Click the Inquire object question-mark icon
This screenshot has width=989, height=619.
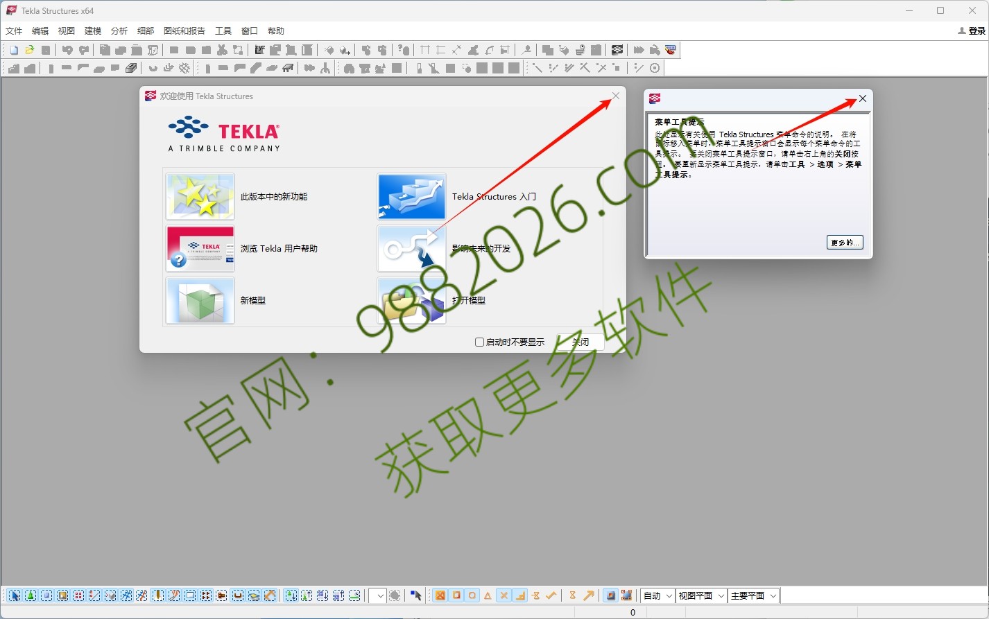[404, 50]
